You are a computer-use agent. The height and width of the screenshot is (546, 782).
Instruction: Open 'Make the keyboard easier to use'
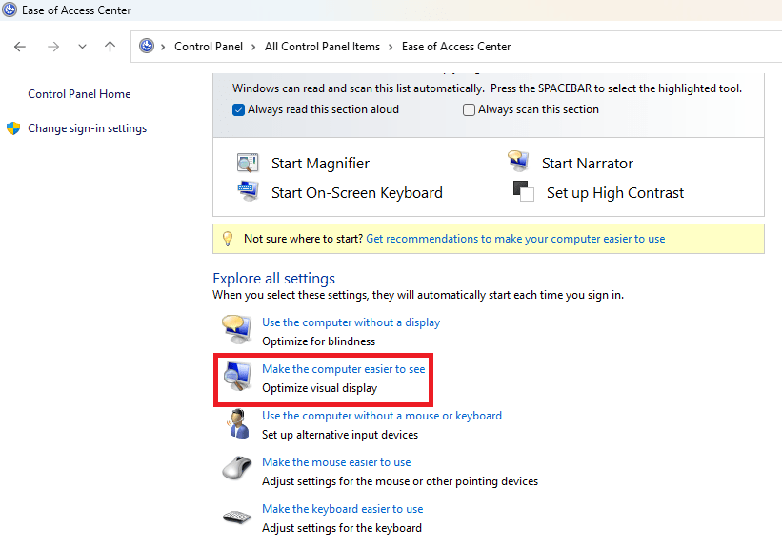pos(343,509)
